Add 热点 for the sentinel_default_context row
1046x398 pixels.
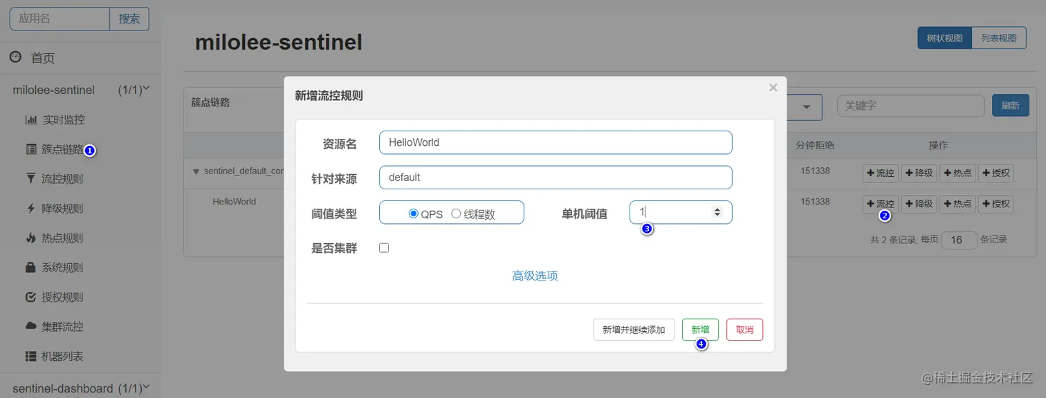[x=957, y=173]
